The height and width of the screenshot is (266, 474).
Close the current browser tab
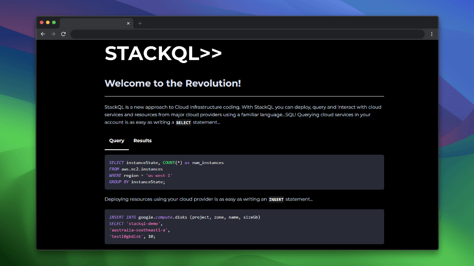click(128, 23)
